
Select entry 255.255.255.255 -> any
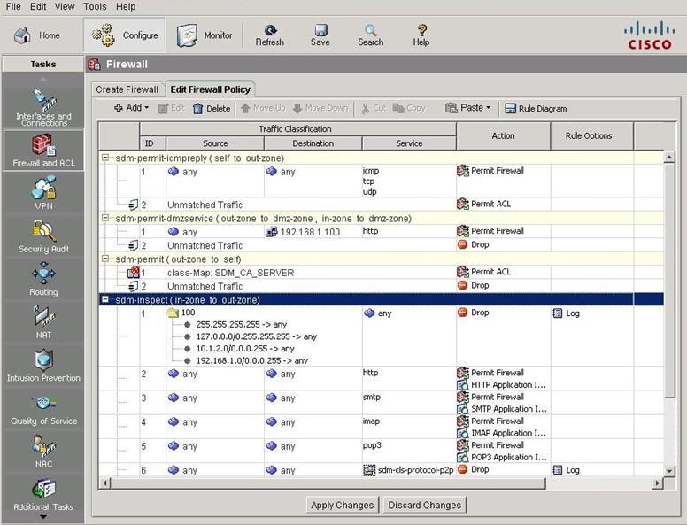[241, 325]
